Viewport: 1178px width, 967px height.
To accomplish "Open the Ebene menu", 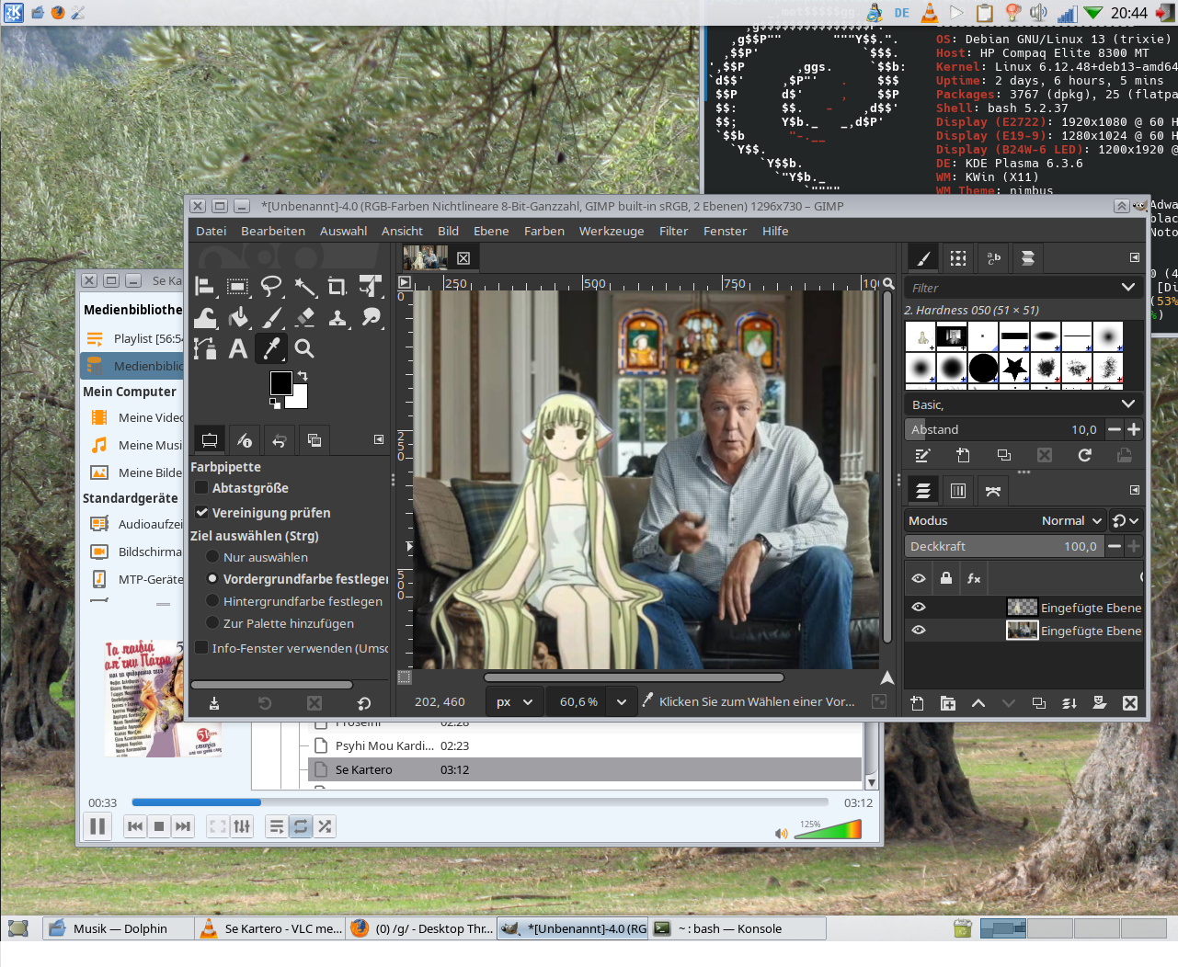I will (491, 231).
